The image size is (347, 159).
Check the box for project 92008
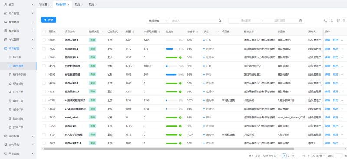pos(44,40)
